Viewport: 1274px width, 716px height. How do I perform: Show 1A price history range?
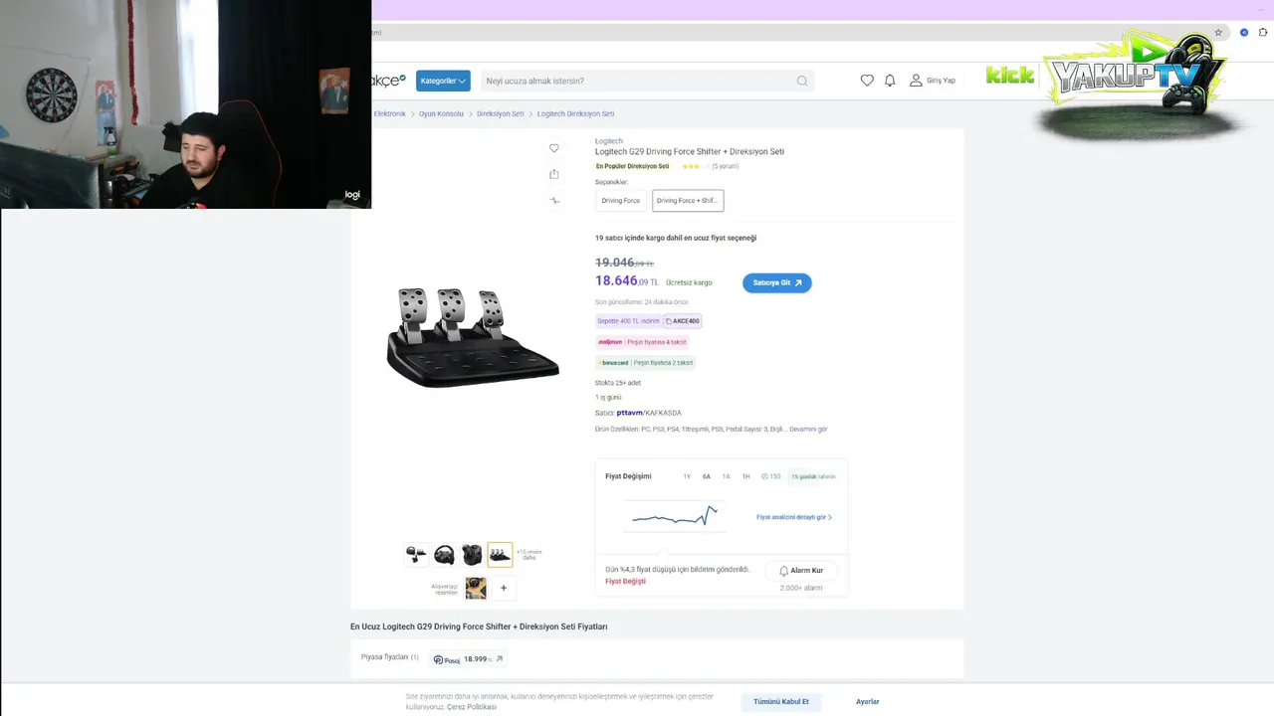coord(727,476)
